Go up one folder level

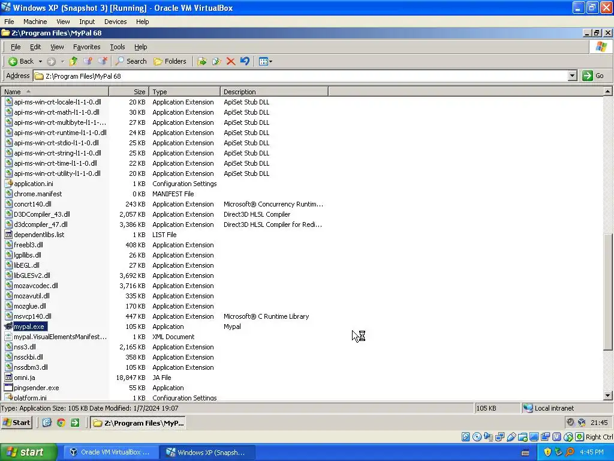coord(73,61)
